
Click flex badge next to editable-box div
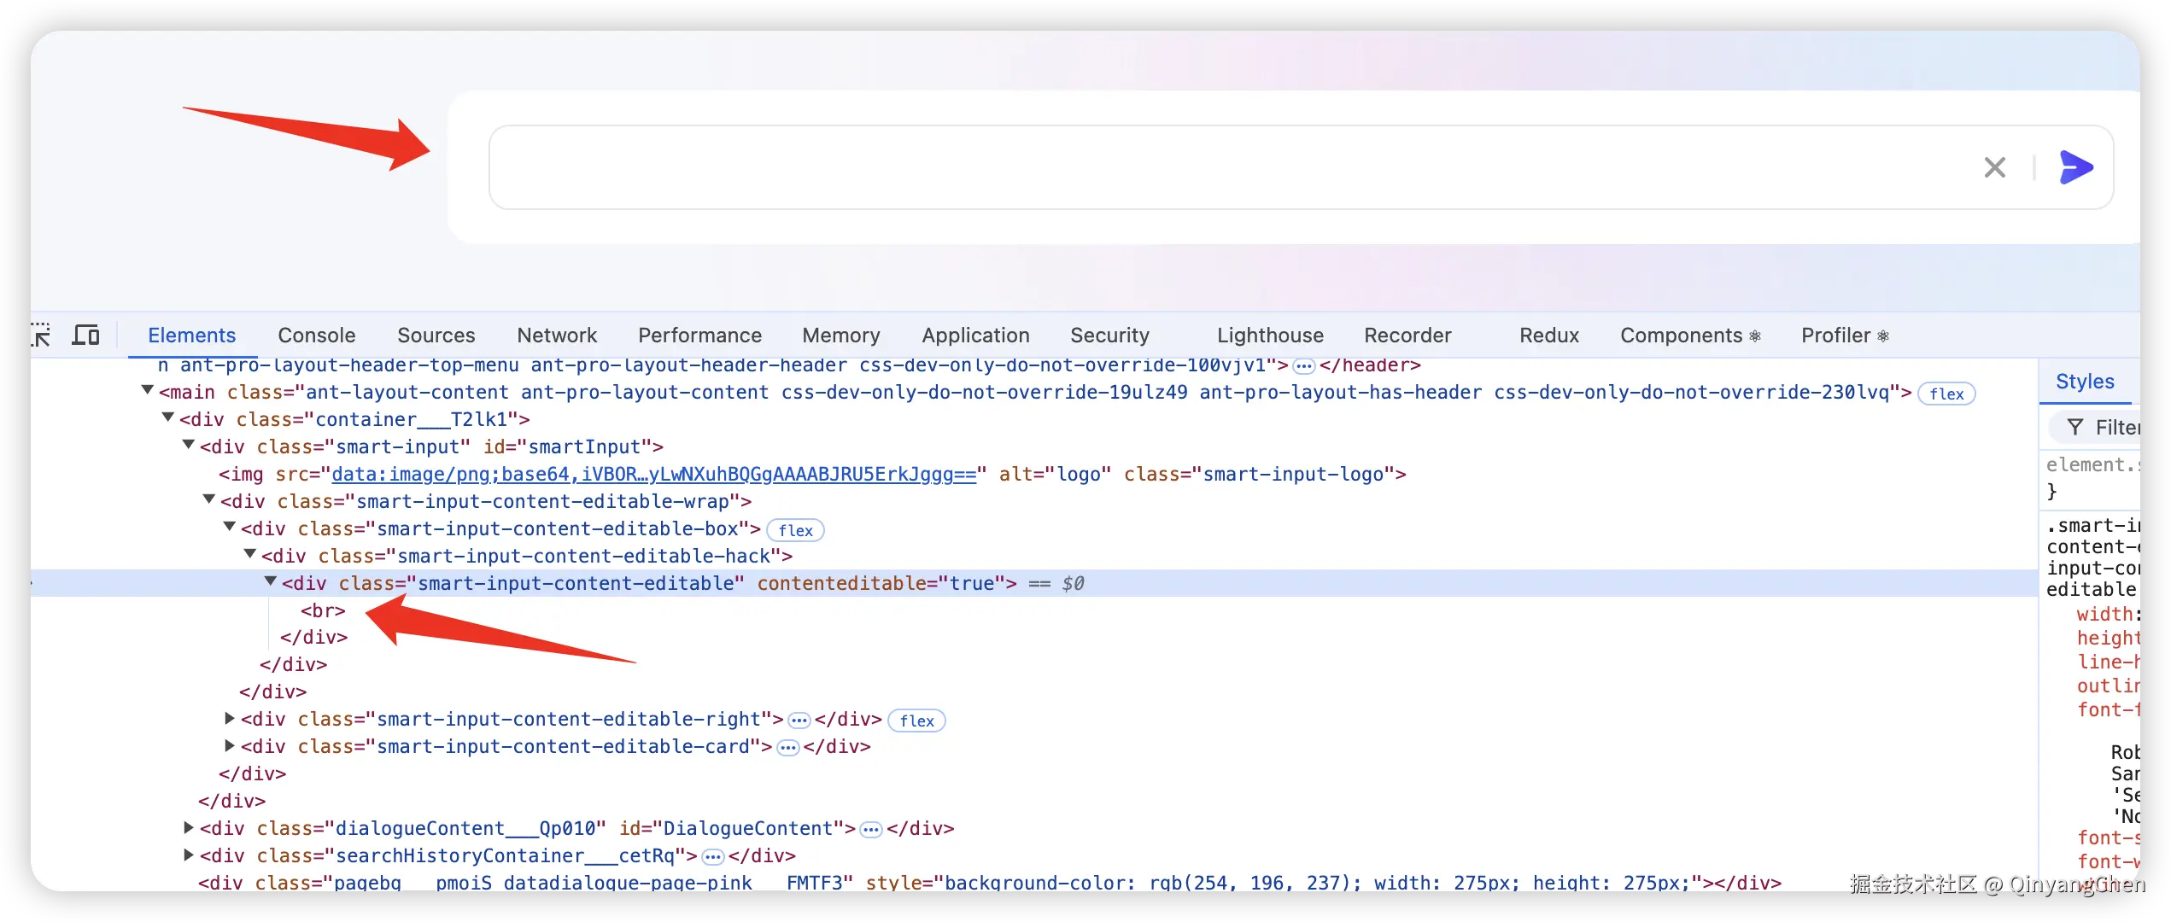tap(795, 530)
